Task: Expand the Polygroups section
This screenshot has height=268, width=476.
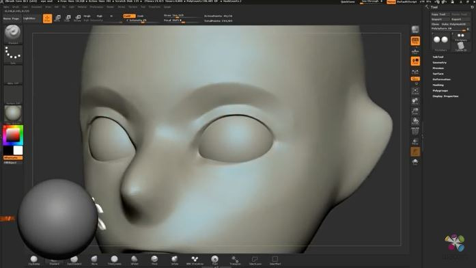Action: (440, 90)
